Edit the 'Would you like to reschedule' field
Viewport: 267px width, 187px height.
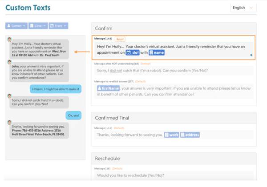point(174,175)
